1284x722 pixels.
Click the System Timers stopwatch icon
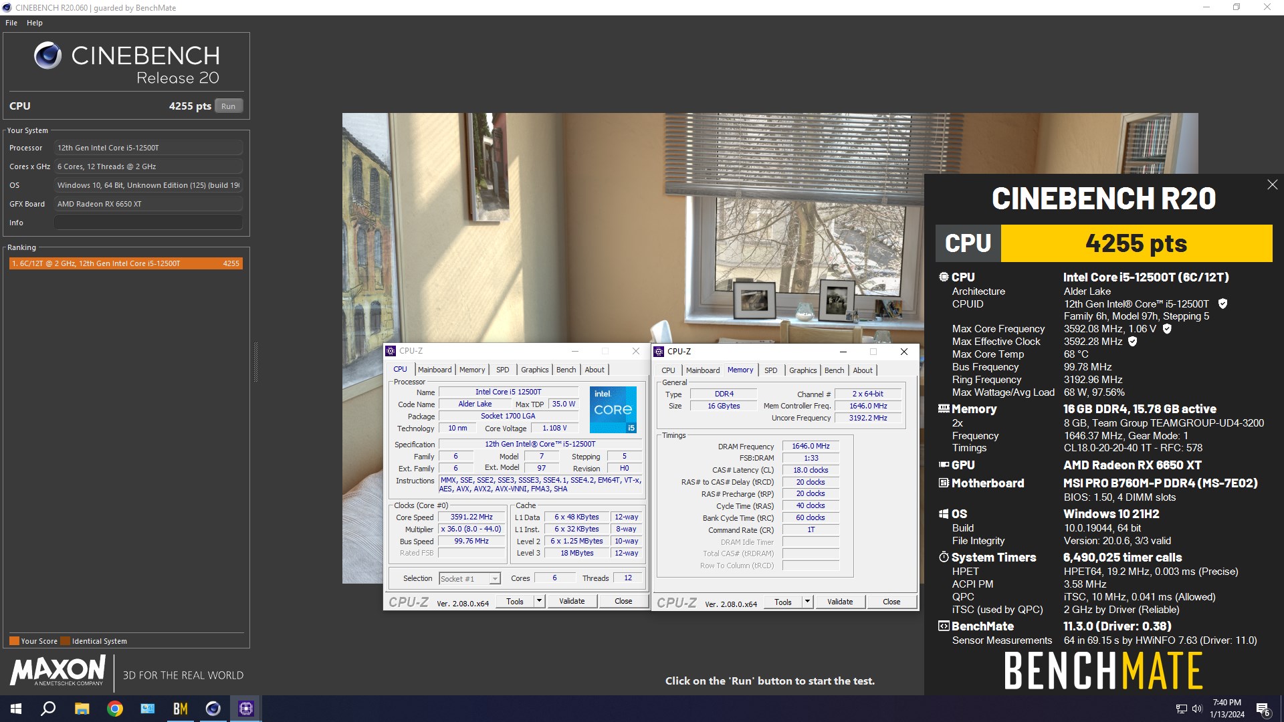(944, 557)
